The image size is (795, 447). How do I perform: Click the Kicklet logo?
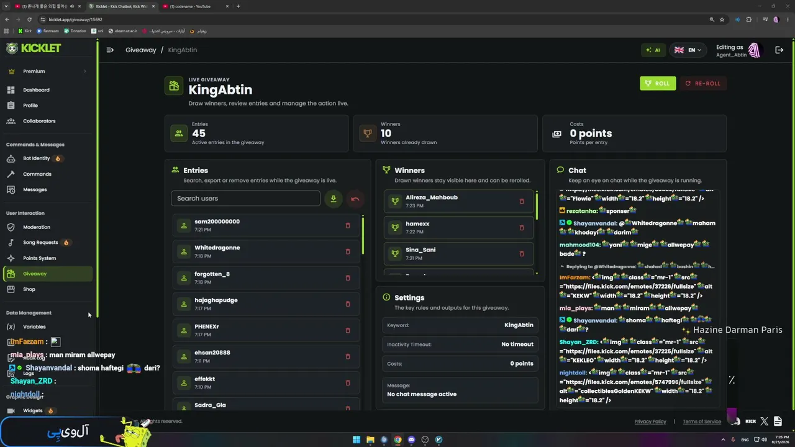click(34, 48)
